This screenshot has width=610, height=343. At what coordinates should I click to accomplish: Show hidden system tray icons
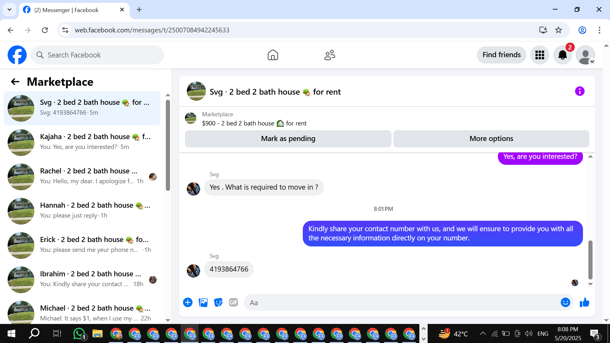(483, 333)
